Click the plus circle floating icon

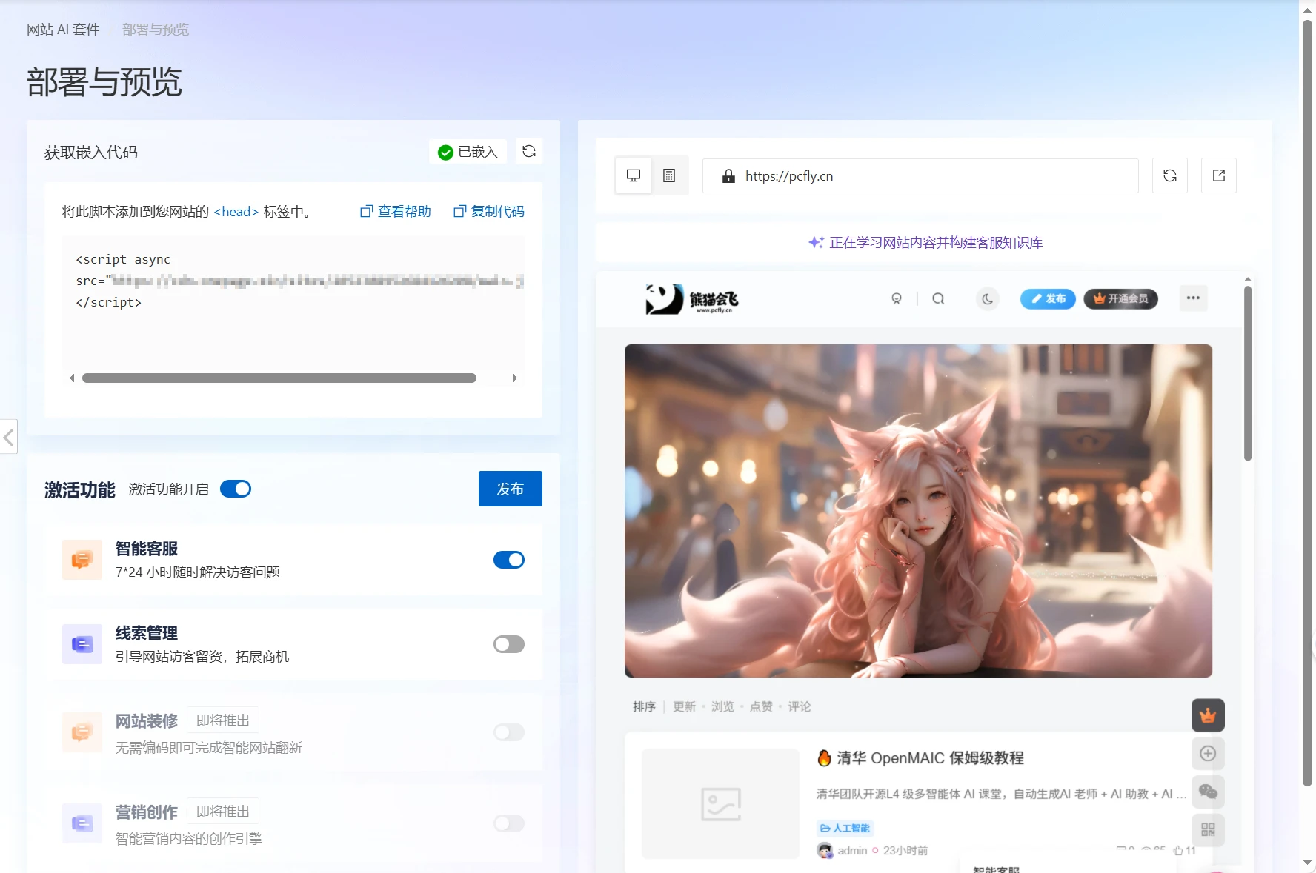pyautogui.click(x=1208, y=754)
